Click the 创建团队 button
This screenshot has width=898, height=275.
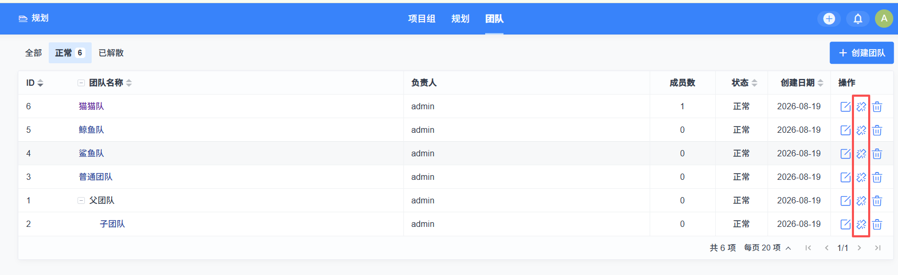(862, 53)
